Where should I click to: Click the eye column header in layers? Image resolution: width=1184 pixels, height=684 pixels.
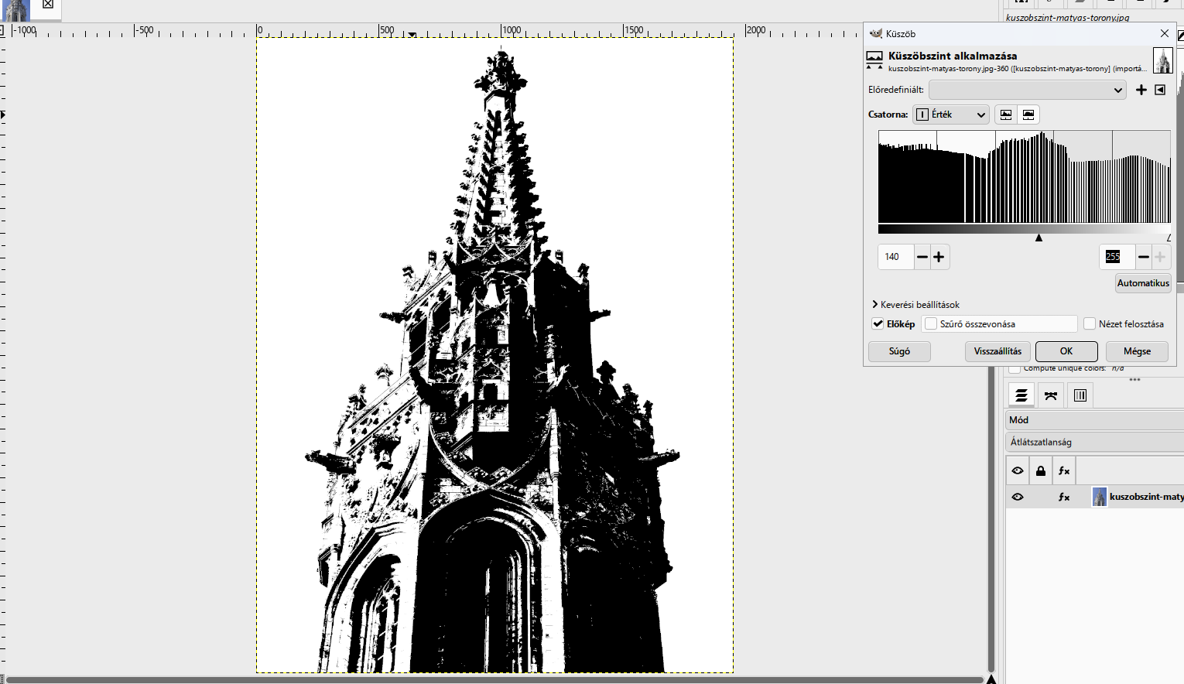(1018, 470)
